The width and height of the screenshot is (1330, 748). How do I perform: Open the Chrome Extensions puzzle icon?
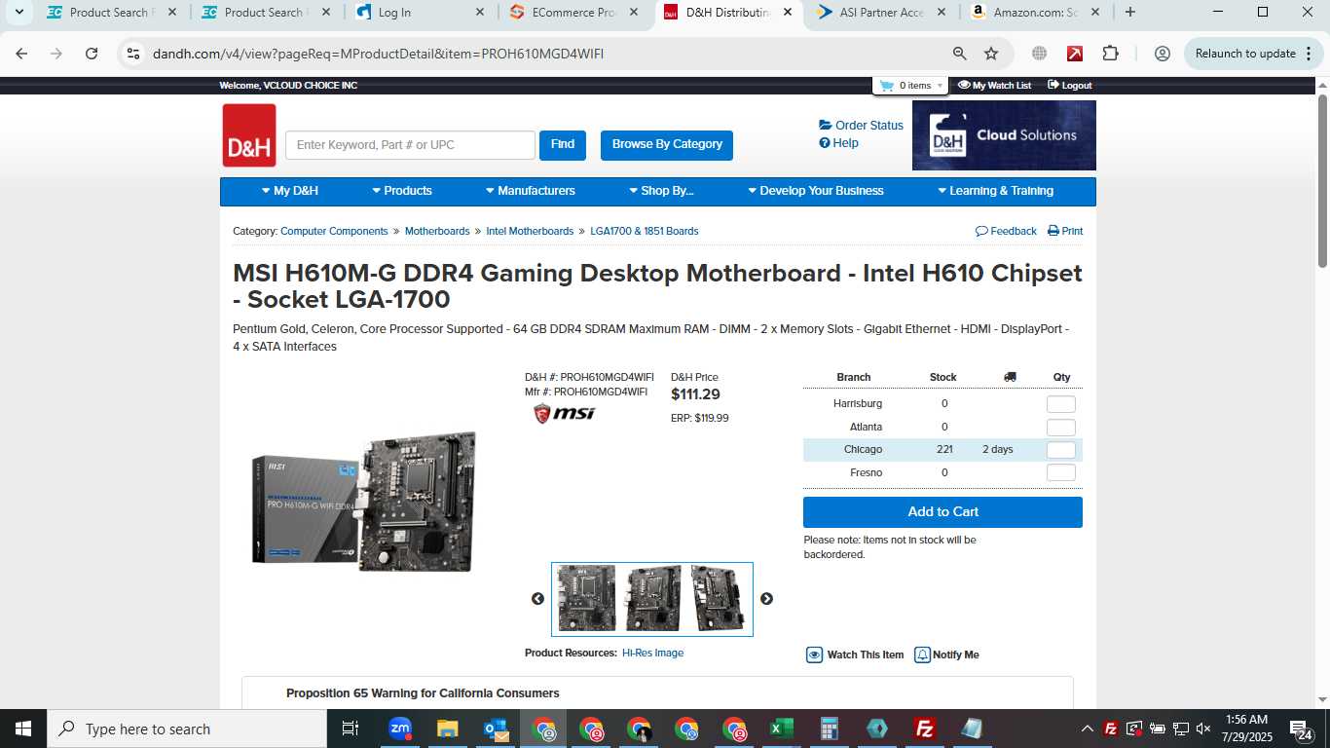1111,54
